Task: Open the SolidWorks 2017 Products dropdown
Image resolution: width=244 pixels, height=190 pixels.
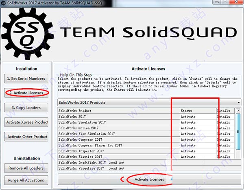Action: [149, 103]
